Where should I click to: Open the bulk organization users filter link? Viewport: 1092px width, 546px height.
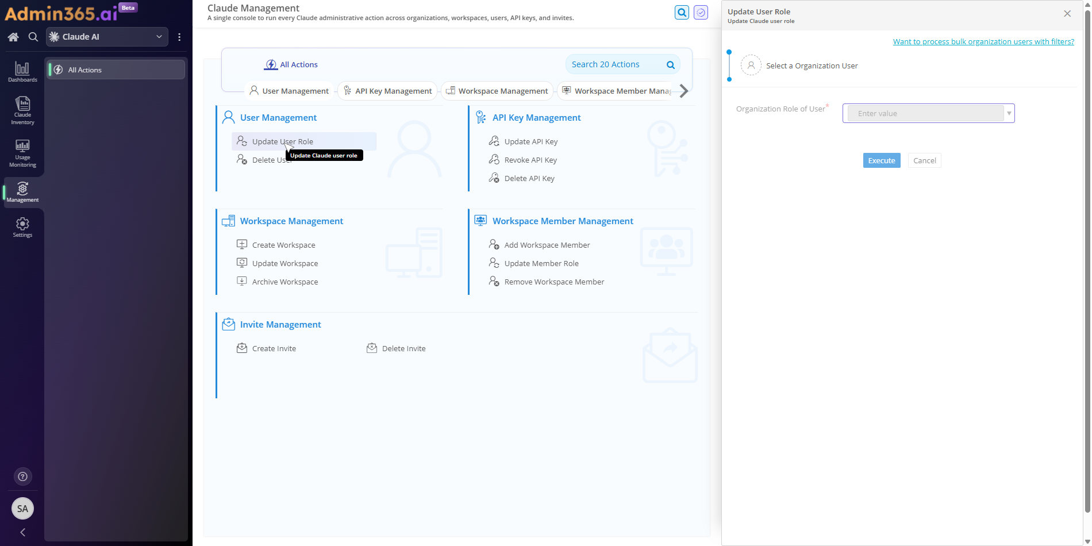pyautogui.click(x=983, y=41)
